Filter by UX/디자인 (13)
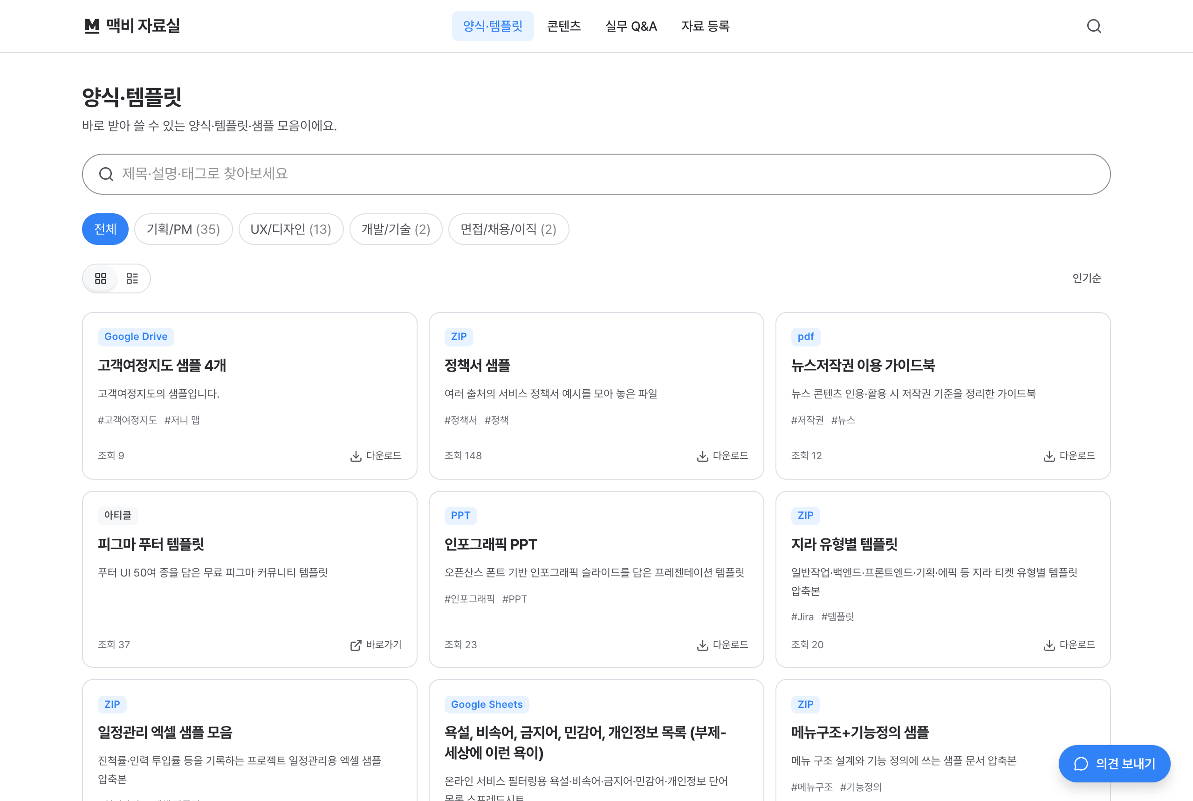The height and width of the screenshot is (801, 1193). point(291,229)
